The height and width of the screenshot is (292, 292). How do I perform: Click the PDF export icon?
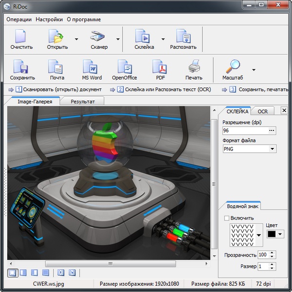click(x=160, y=67)
